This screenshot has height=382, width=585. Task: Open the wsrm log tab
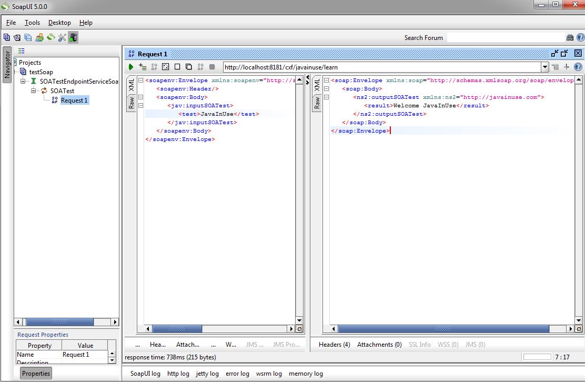click(269, 374)
